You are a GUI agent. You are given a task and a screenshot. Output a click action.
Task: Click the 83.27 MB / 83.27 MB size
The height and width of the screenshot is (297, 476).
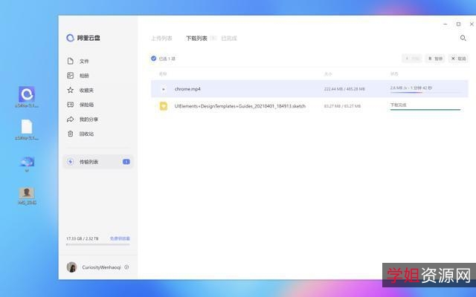click(x=342, y=106)
